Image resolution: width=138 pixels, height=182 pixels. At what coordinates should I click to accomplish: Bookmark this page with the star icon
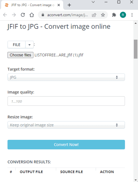103,15
